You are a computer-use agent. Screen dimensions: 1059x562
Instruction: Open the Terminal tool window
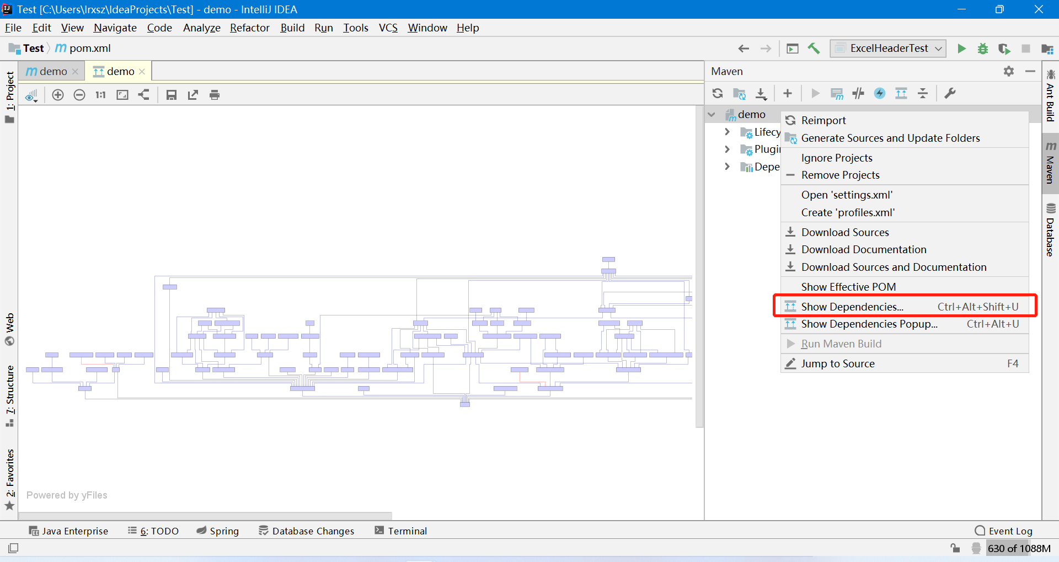pyautogui.click(x=401, y=531)
